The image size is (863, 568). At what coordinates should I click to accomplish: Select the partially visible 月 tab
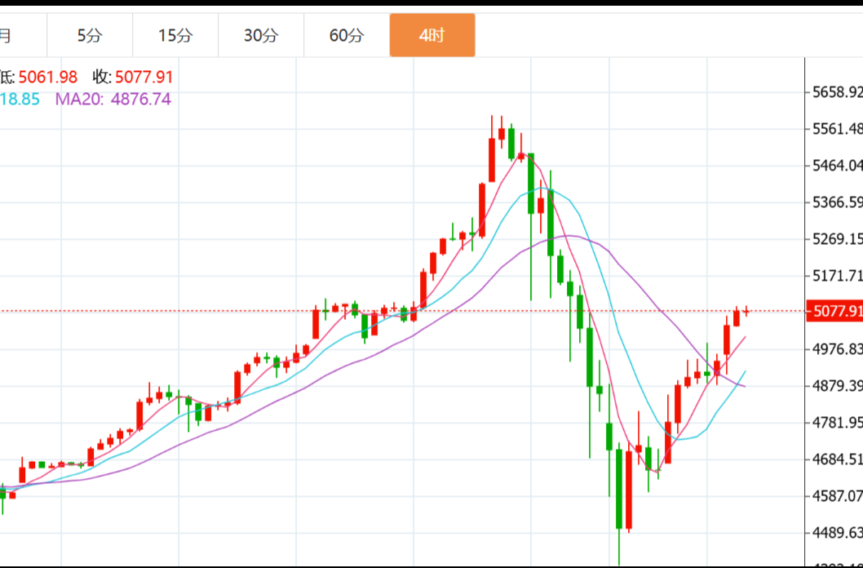7,35
